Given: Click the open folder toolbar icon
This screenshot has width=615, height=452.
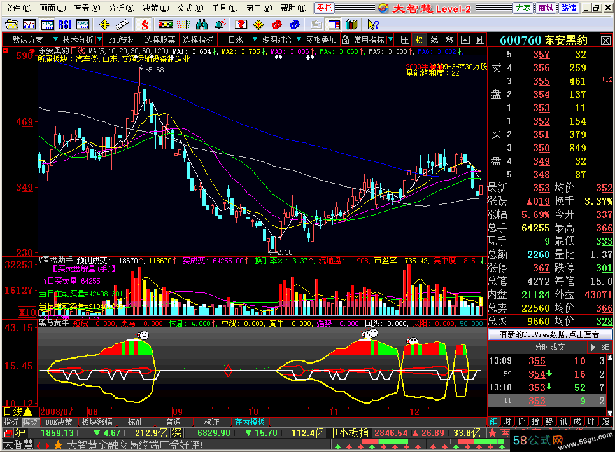Looking at the screenshot, I should (x=11, y=25).
